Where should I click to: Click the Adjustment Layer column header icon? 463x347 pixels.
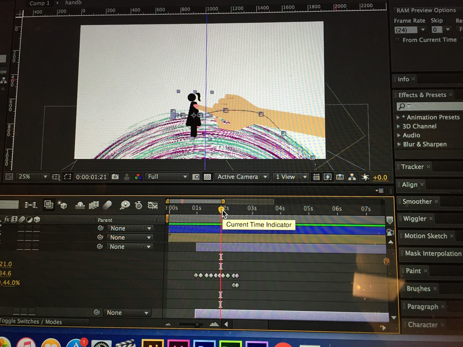(29, 219)
